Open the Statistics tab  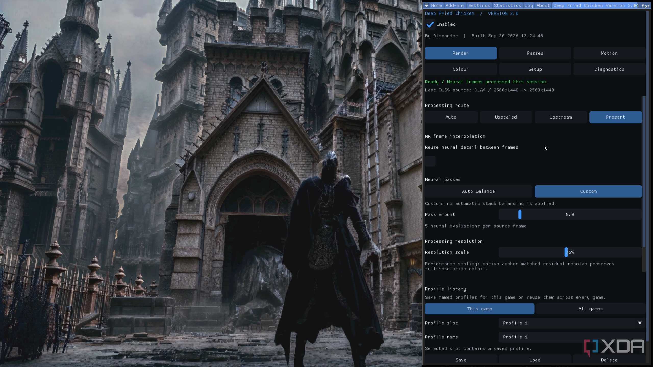pyautogui.click(x=507, y=5)
